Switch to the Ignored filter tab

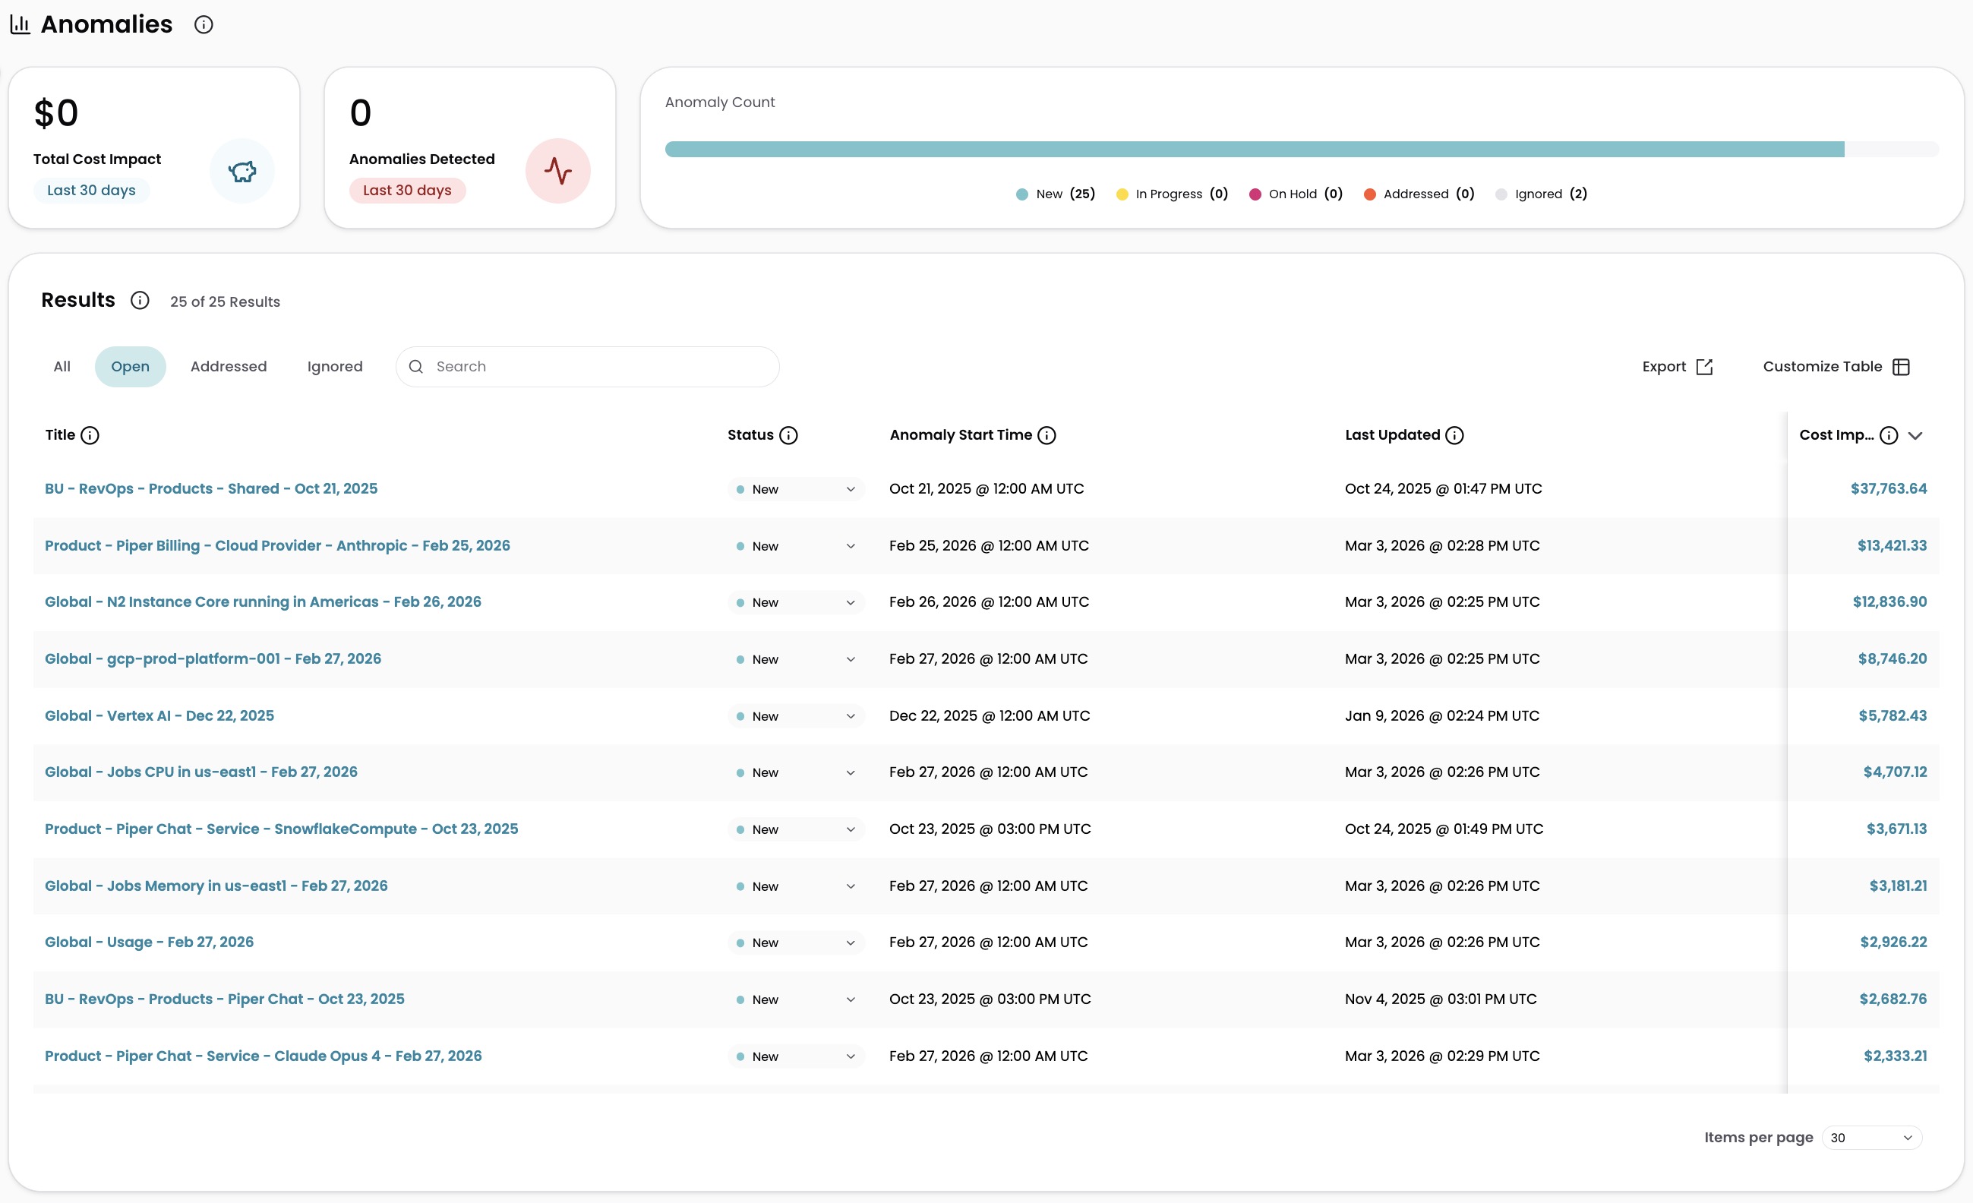click(335, 367)
